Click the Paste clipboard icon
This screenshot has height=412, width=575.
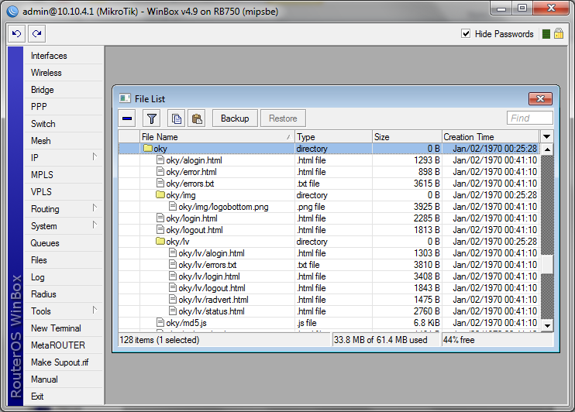(197, 118)
